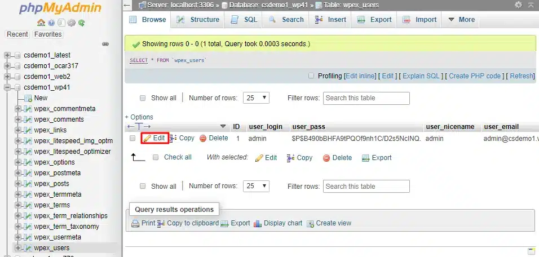Click With selected Edit pencil icon
The width and height of the screenshot is (539, 257).
259,158
